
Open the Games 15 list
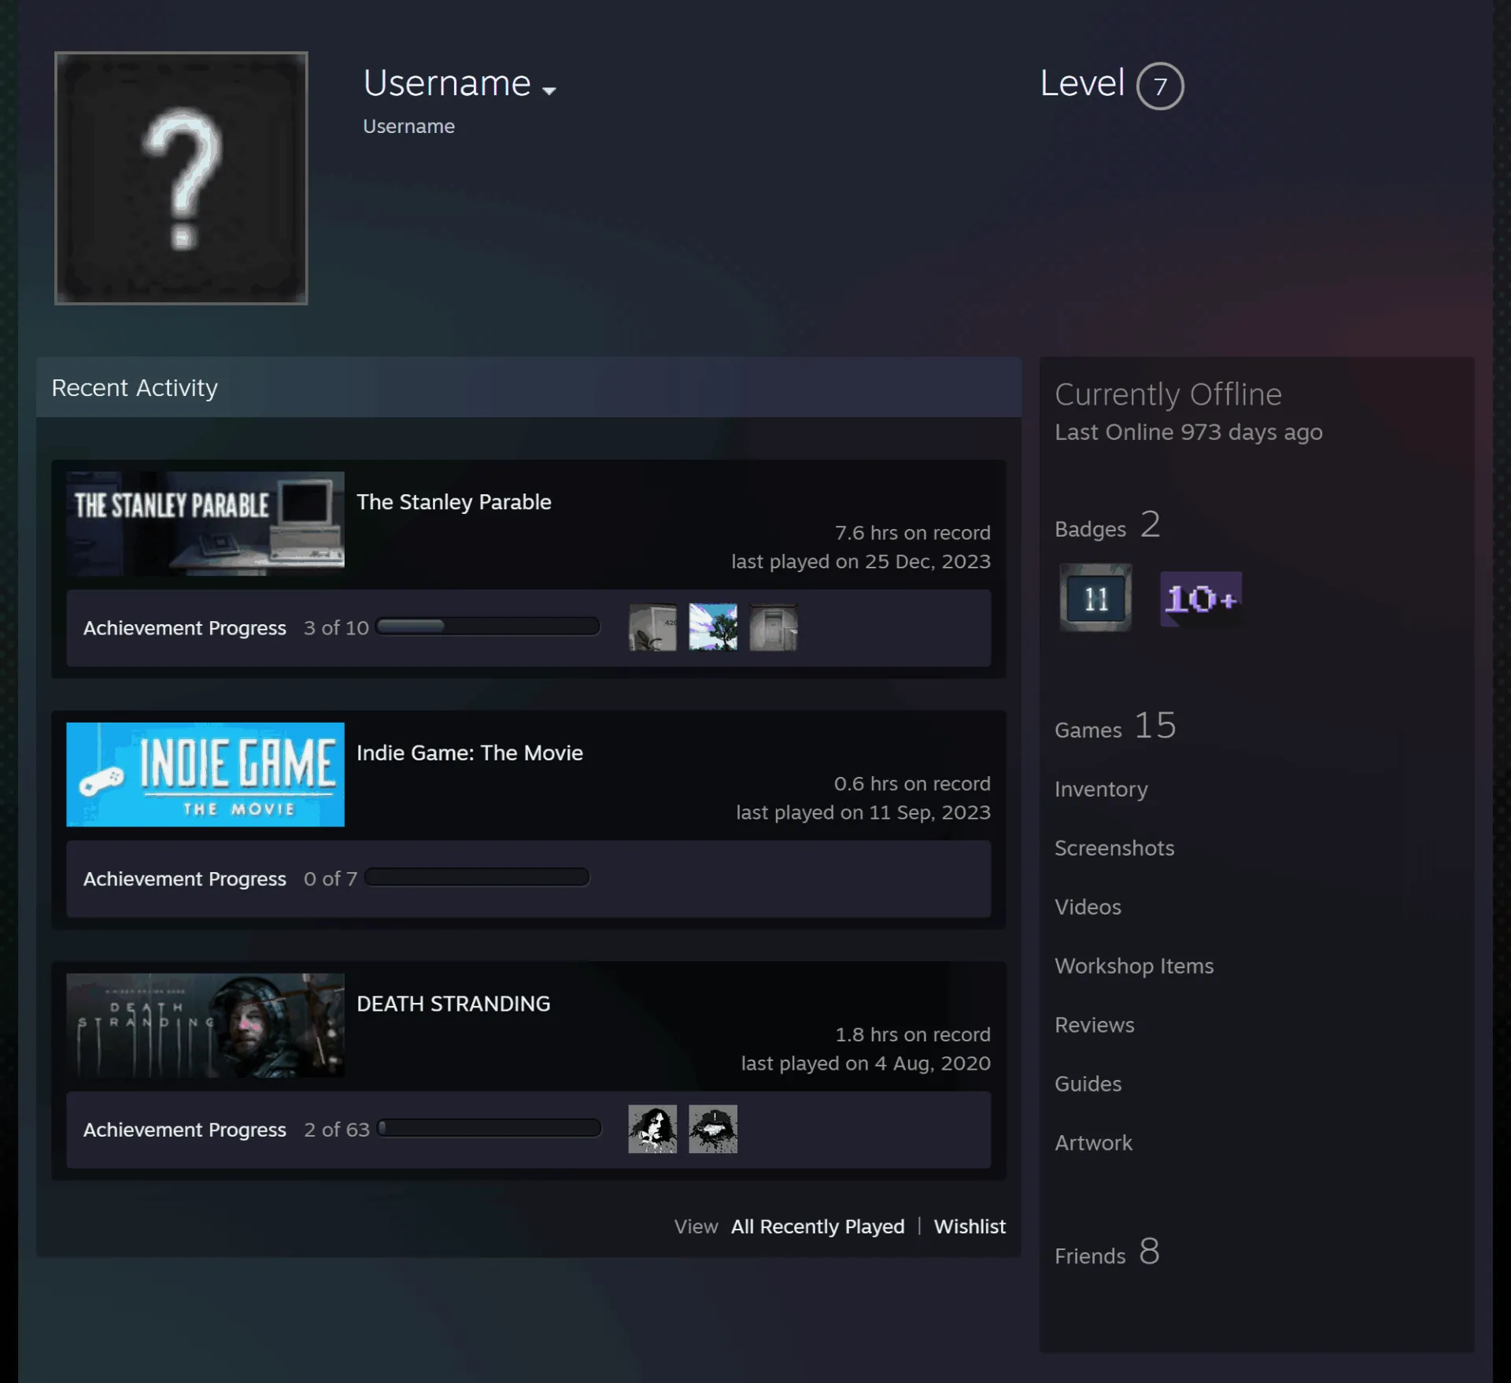1115,727
